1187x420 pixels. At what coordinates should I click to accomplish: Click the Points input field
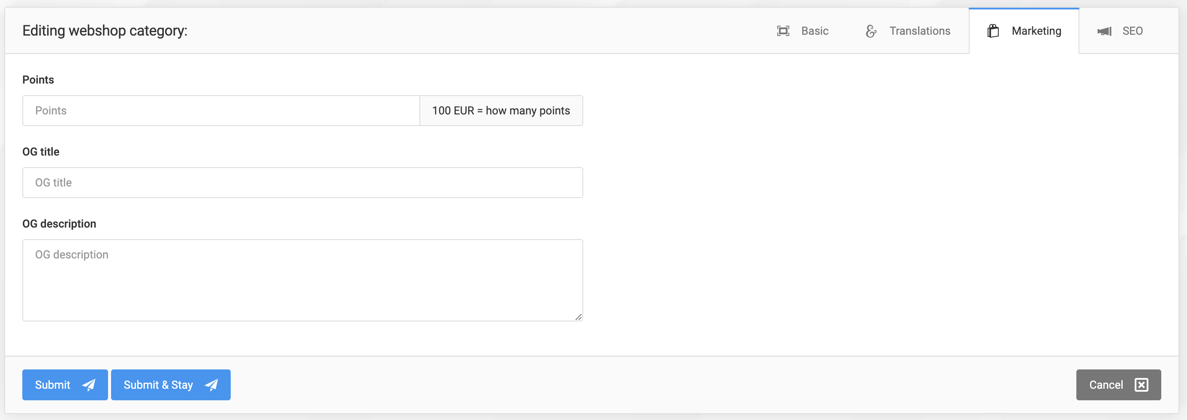click(x=221, y=111)
